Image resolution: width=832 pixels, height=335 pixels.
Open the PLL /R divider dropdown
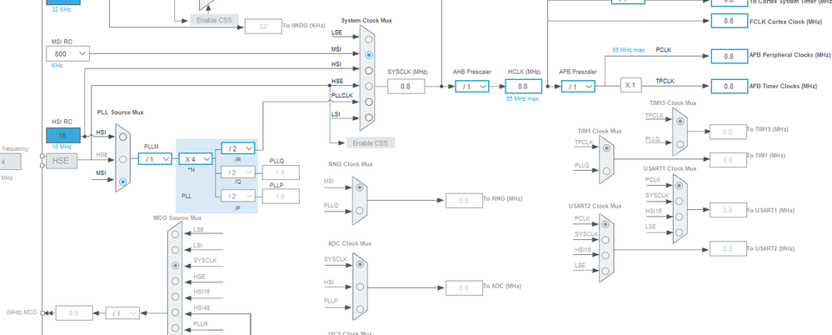[238, 148]
